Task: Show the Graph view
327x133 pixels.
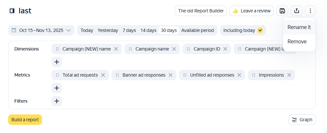Action: 302,120
